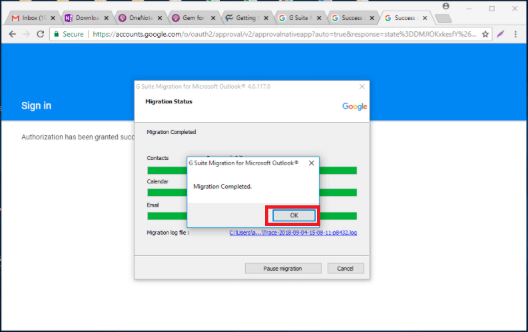Close the Getting tab

point(266,18)
